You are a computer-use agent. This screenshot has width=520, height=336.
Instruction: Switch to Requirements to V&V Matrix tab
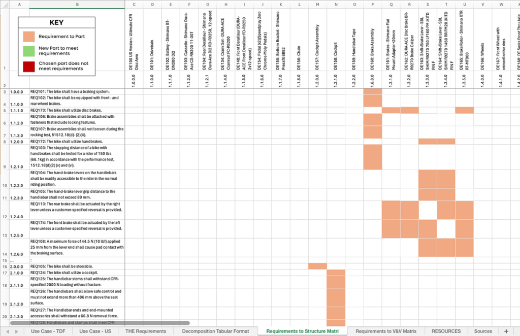click(386, 331)
